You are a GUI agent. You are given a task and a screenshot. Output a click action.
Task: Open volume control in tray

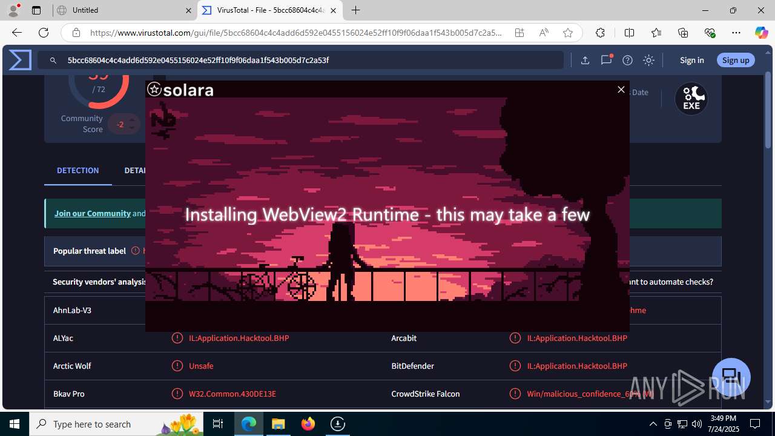696,424
